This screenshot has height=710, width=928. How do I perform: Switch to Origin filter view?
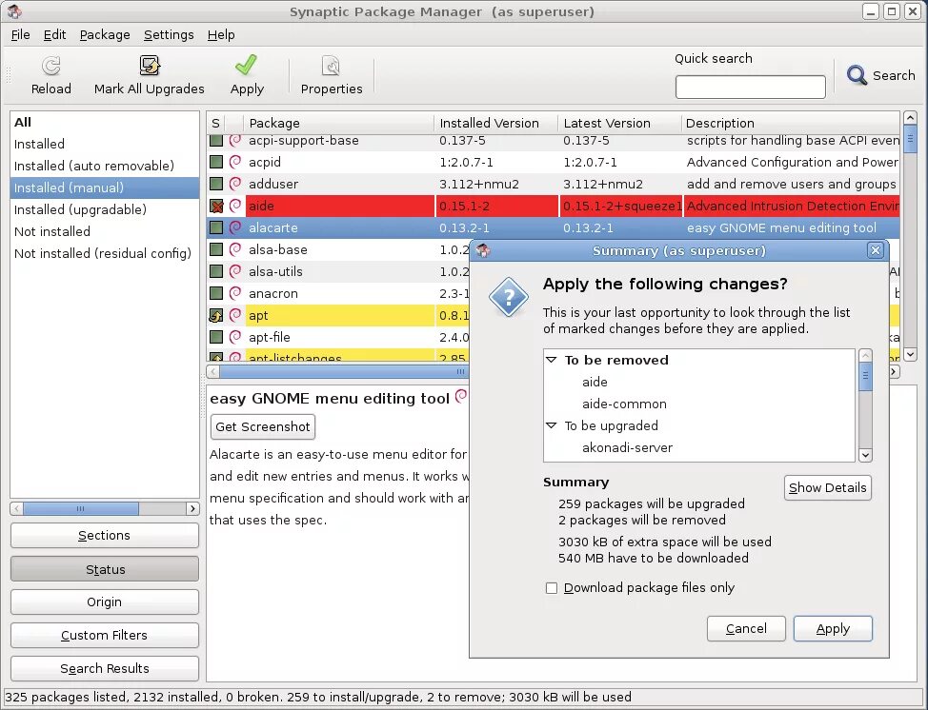(x=104, y=602)
